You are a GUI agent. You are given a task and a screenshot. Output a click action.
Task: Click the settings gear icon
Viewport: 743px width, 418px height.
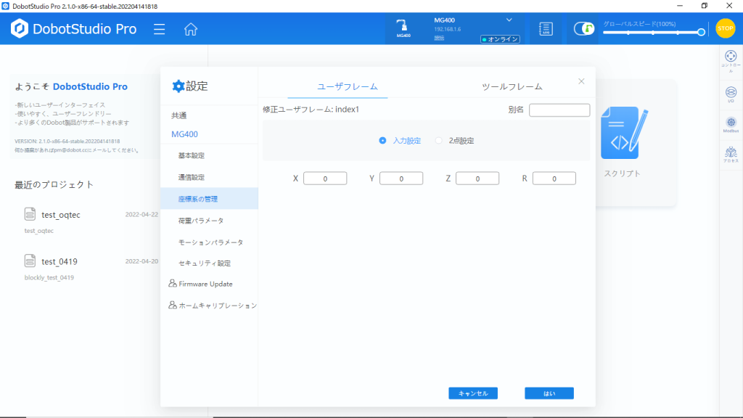178,86
